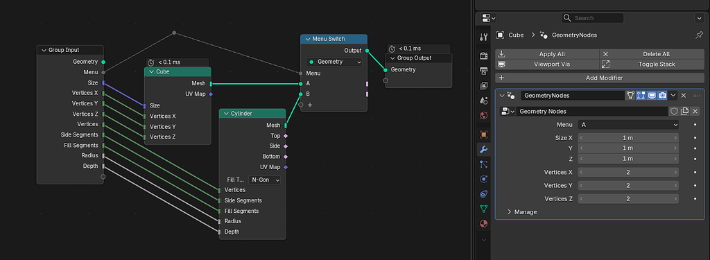Click the GeometryNodes breadcrumb icon
This screenshot has height=260, width=710.
pos(544,35)
